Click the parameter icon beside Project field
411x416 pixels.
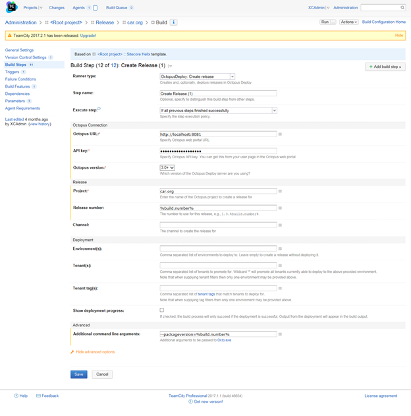pos(280,191)
